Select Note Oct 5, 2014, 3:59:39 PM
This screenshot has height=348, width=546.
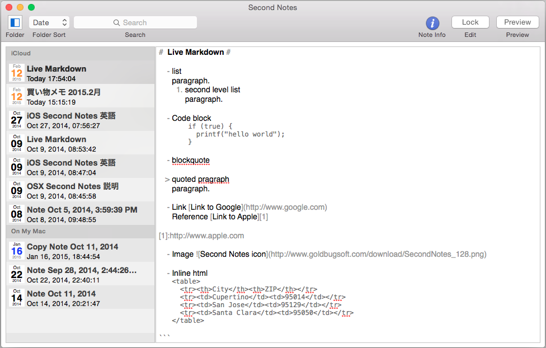(81, 214)
